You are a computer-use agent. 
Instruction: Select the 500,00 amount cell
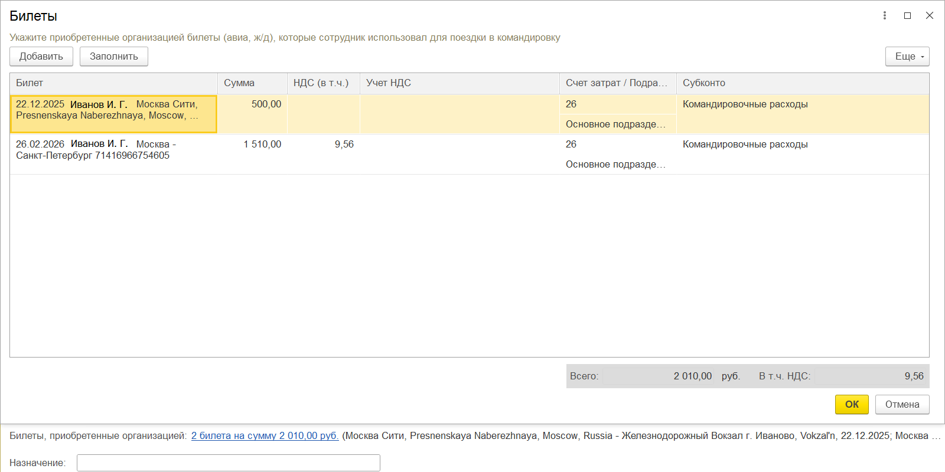tap(253, 105)
